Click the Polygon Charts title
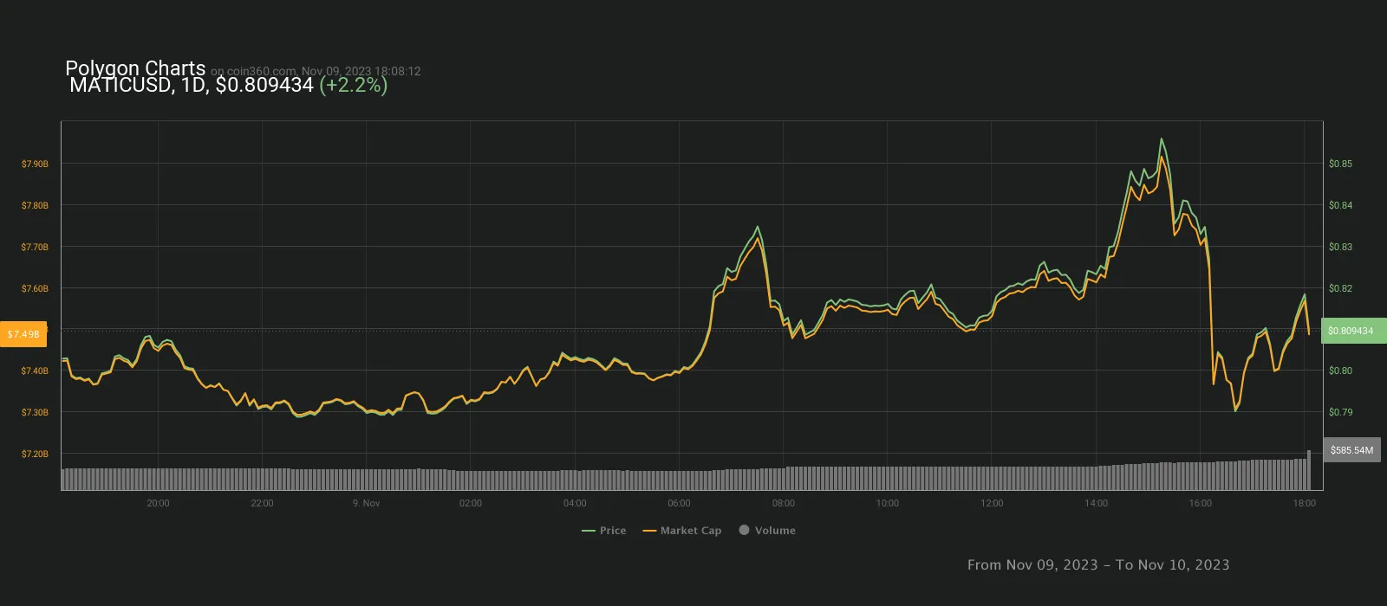Screen dimensions: 1387x606 pyautogui.click(x=135, y=68)
